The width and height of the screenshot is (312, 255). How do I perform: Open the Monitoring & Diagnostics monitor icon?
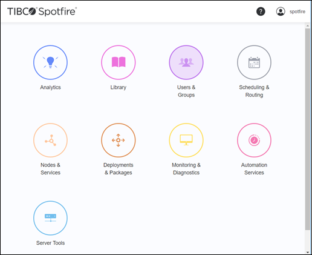(186, 140)
